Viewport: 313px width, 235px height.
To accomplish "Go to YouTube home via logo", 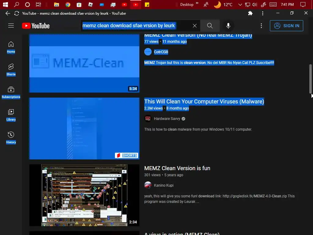I will pyautogui.click(x=36, y=26).
